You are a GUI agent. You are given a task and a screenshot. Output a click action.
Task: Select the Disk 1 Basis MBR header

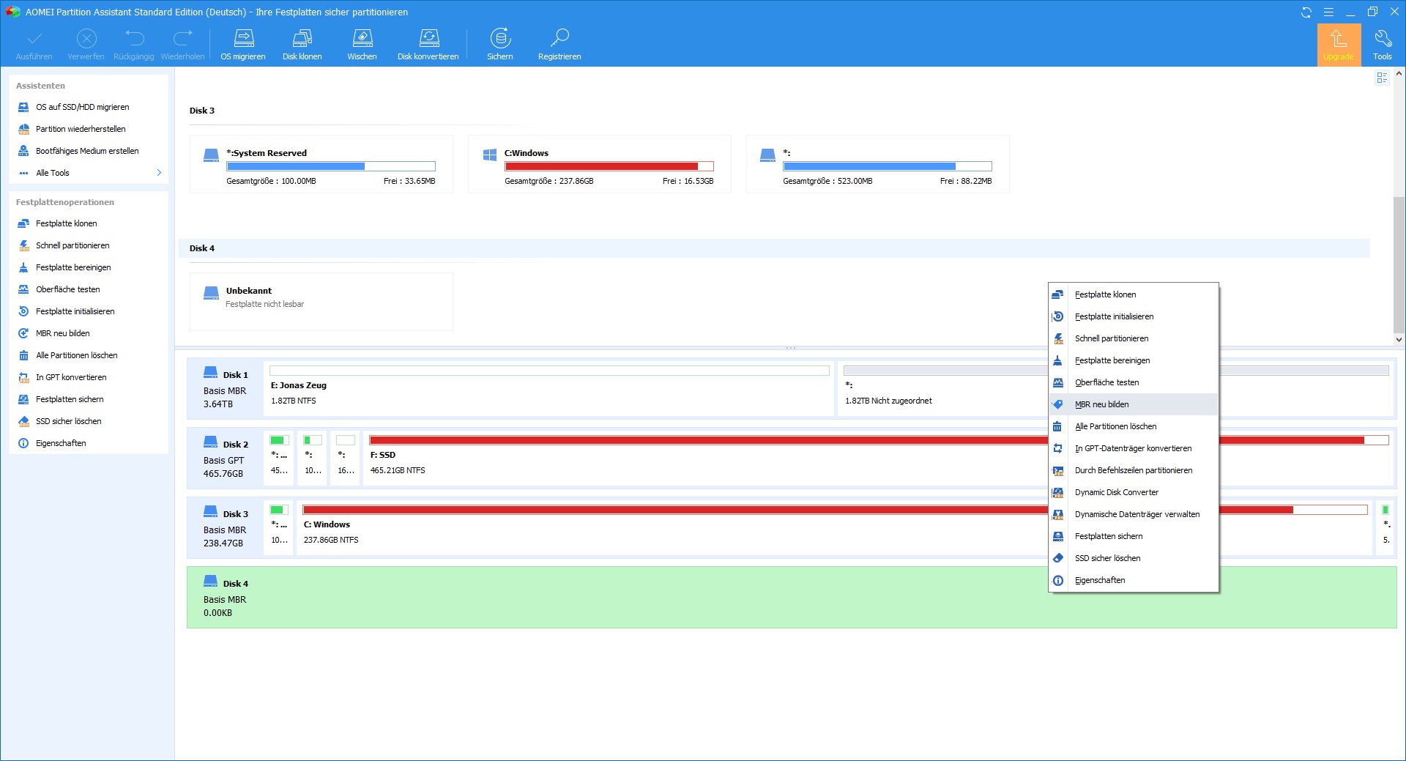(226, 388)
